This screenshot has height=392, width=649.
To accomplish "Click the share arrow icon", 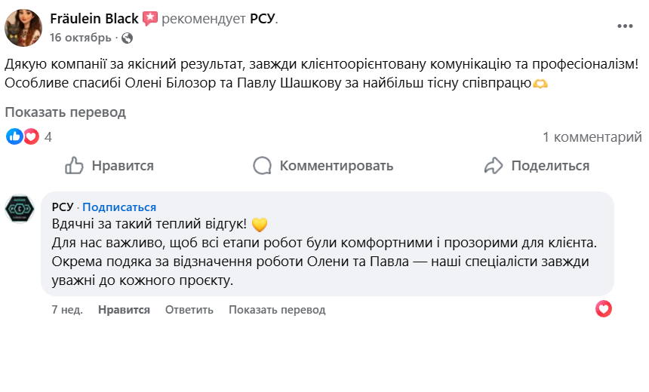I will [x=494, y=166].
